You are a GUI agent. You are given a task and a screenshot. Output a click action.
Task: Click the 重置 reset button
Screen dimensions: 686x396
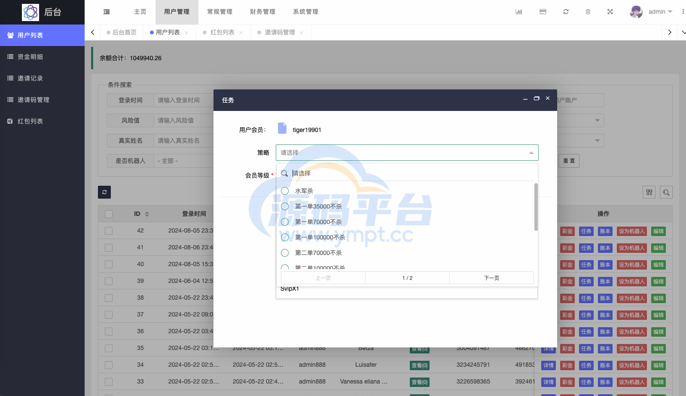click(x=569, y=161)
